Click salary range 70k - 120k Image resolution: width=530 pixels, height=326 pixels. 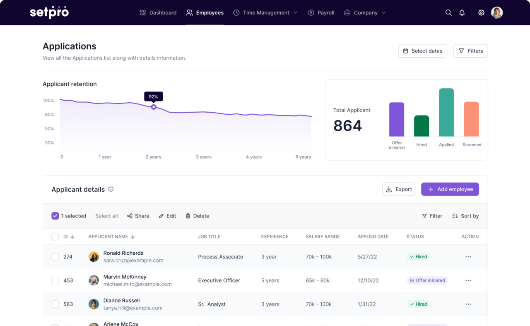pyautogui.click(x=318, y=304)
